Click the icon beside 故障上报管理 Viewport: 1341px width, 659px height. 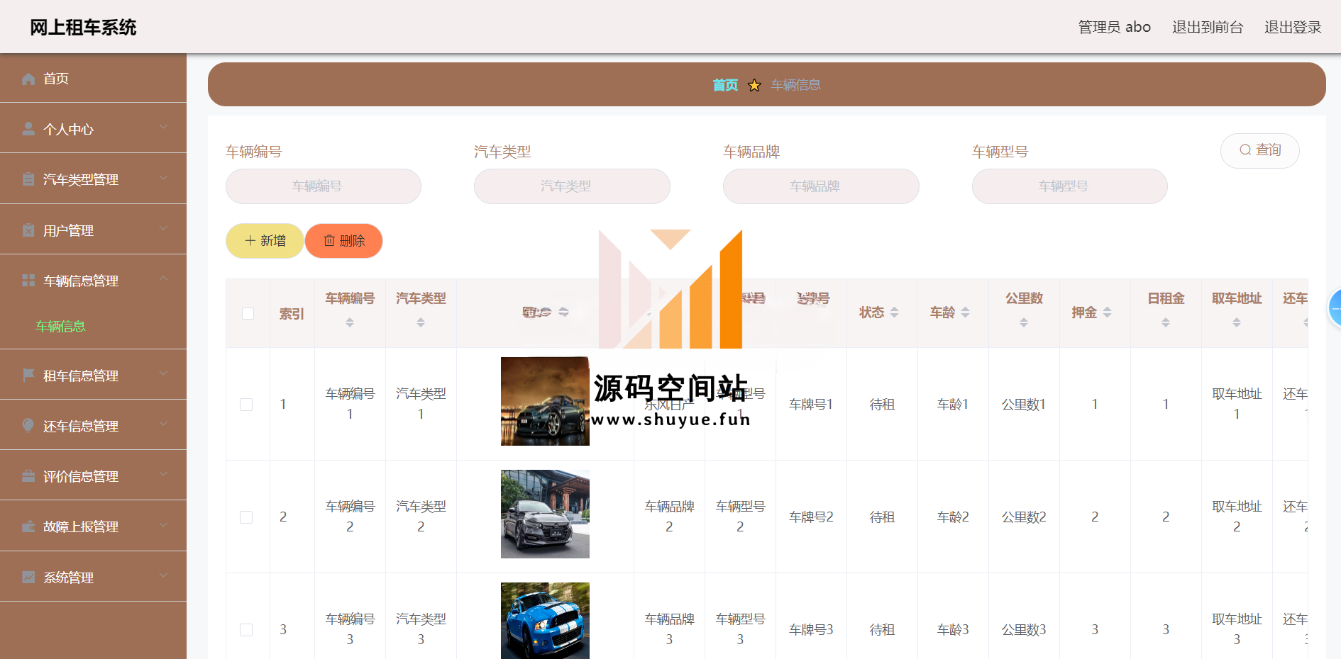[28, 526]
